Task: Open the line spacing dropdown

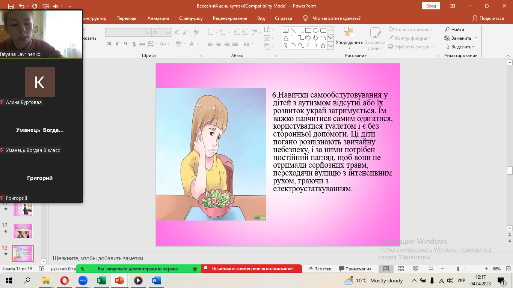Action: (x=256, y=33)
